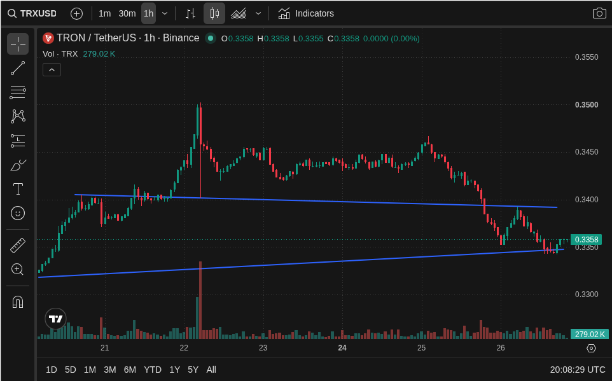
Task: Select the trend line tool
Action: (18, 68)
